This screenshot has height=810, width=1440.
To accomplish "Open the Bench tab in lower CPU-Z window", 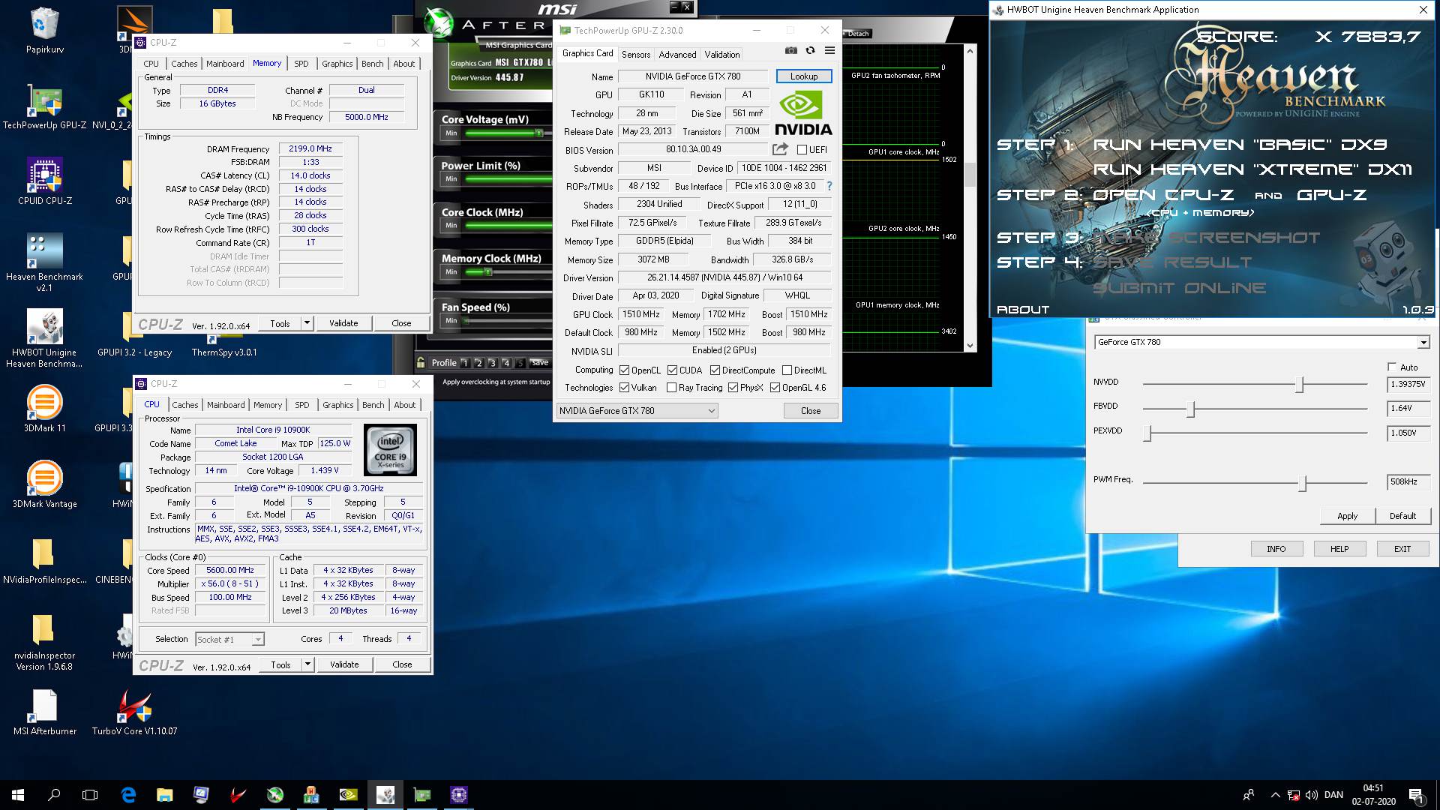I will pyautogui.click(x=373, y=405).
